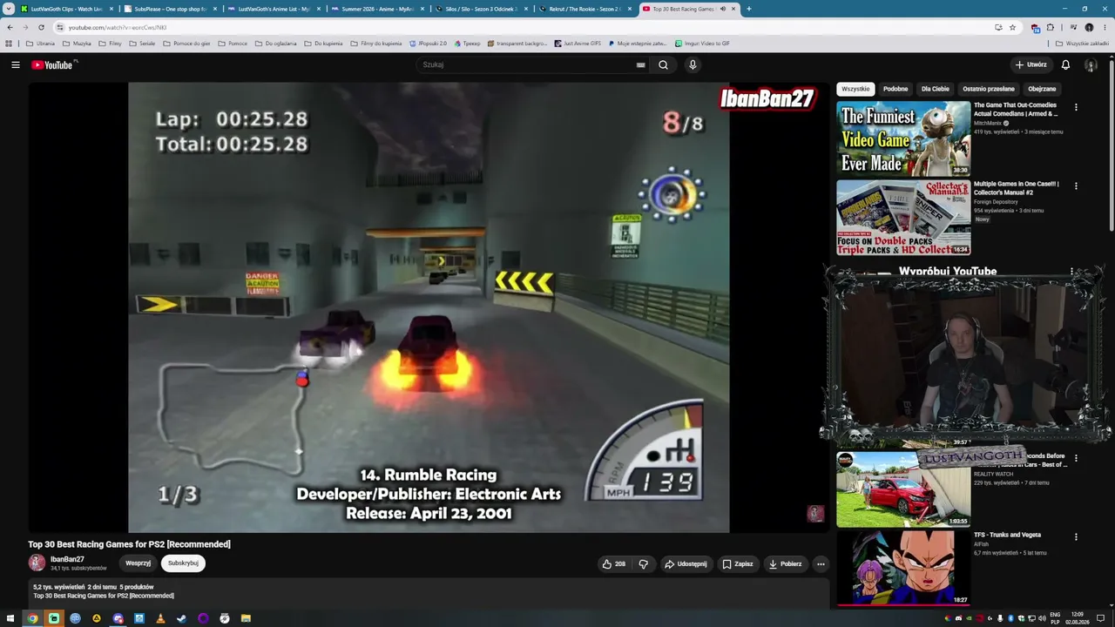The width and height of the screenshot is (1115, 627).
Task: Open File Explorer from the taskbar
Action: (x=246, y=618)
